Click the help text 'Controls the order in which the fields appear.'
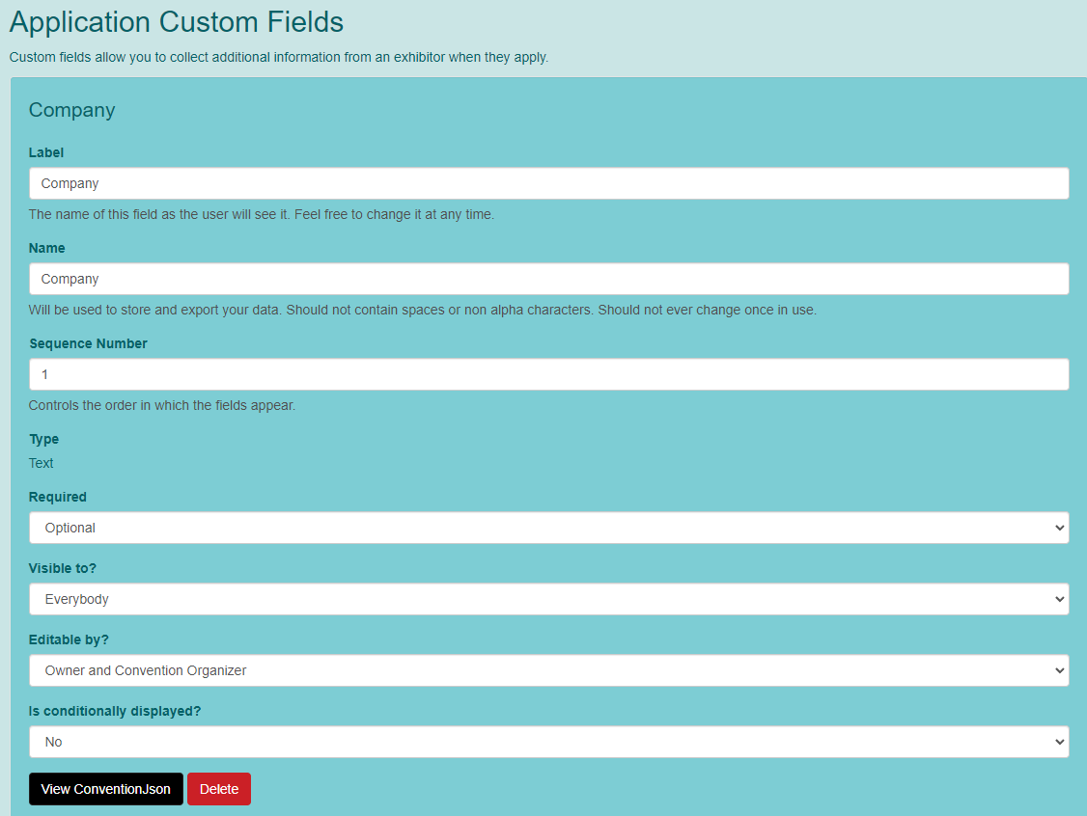Screen dimensions: 1087x816 tap(161, 405)
